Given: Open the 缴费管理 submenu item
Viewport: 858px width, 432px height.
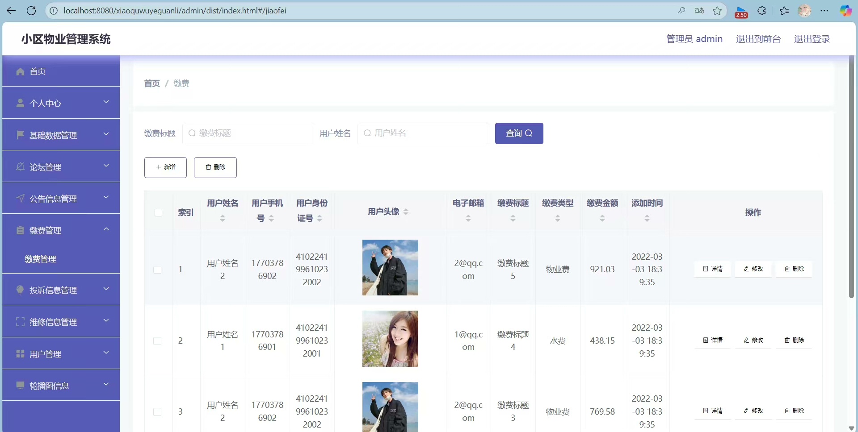Looking at the screenshot, I should 41,259.
